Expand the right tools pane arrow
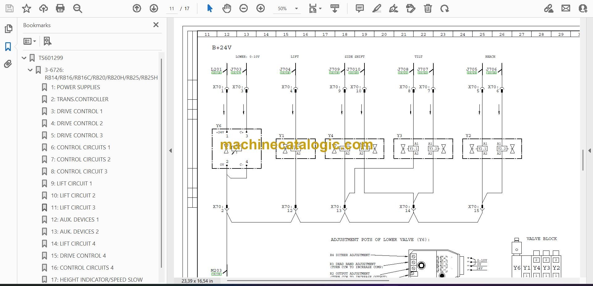 click(590, 151)
